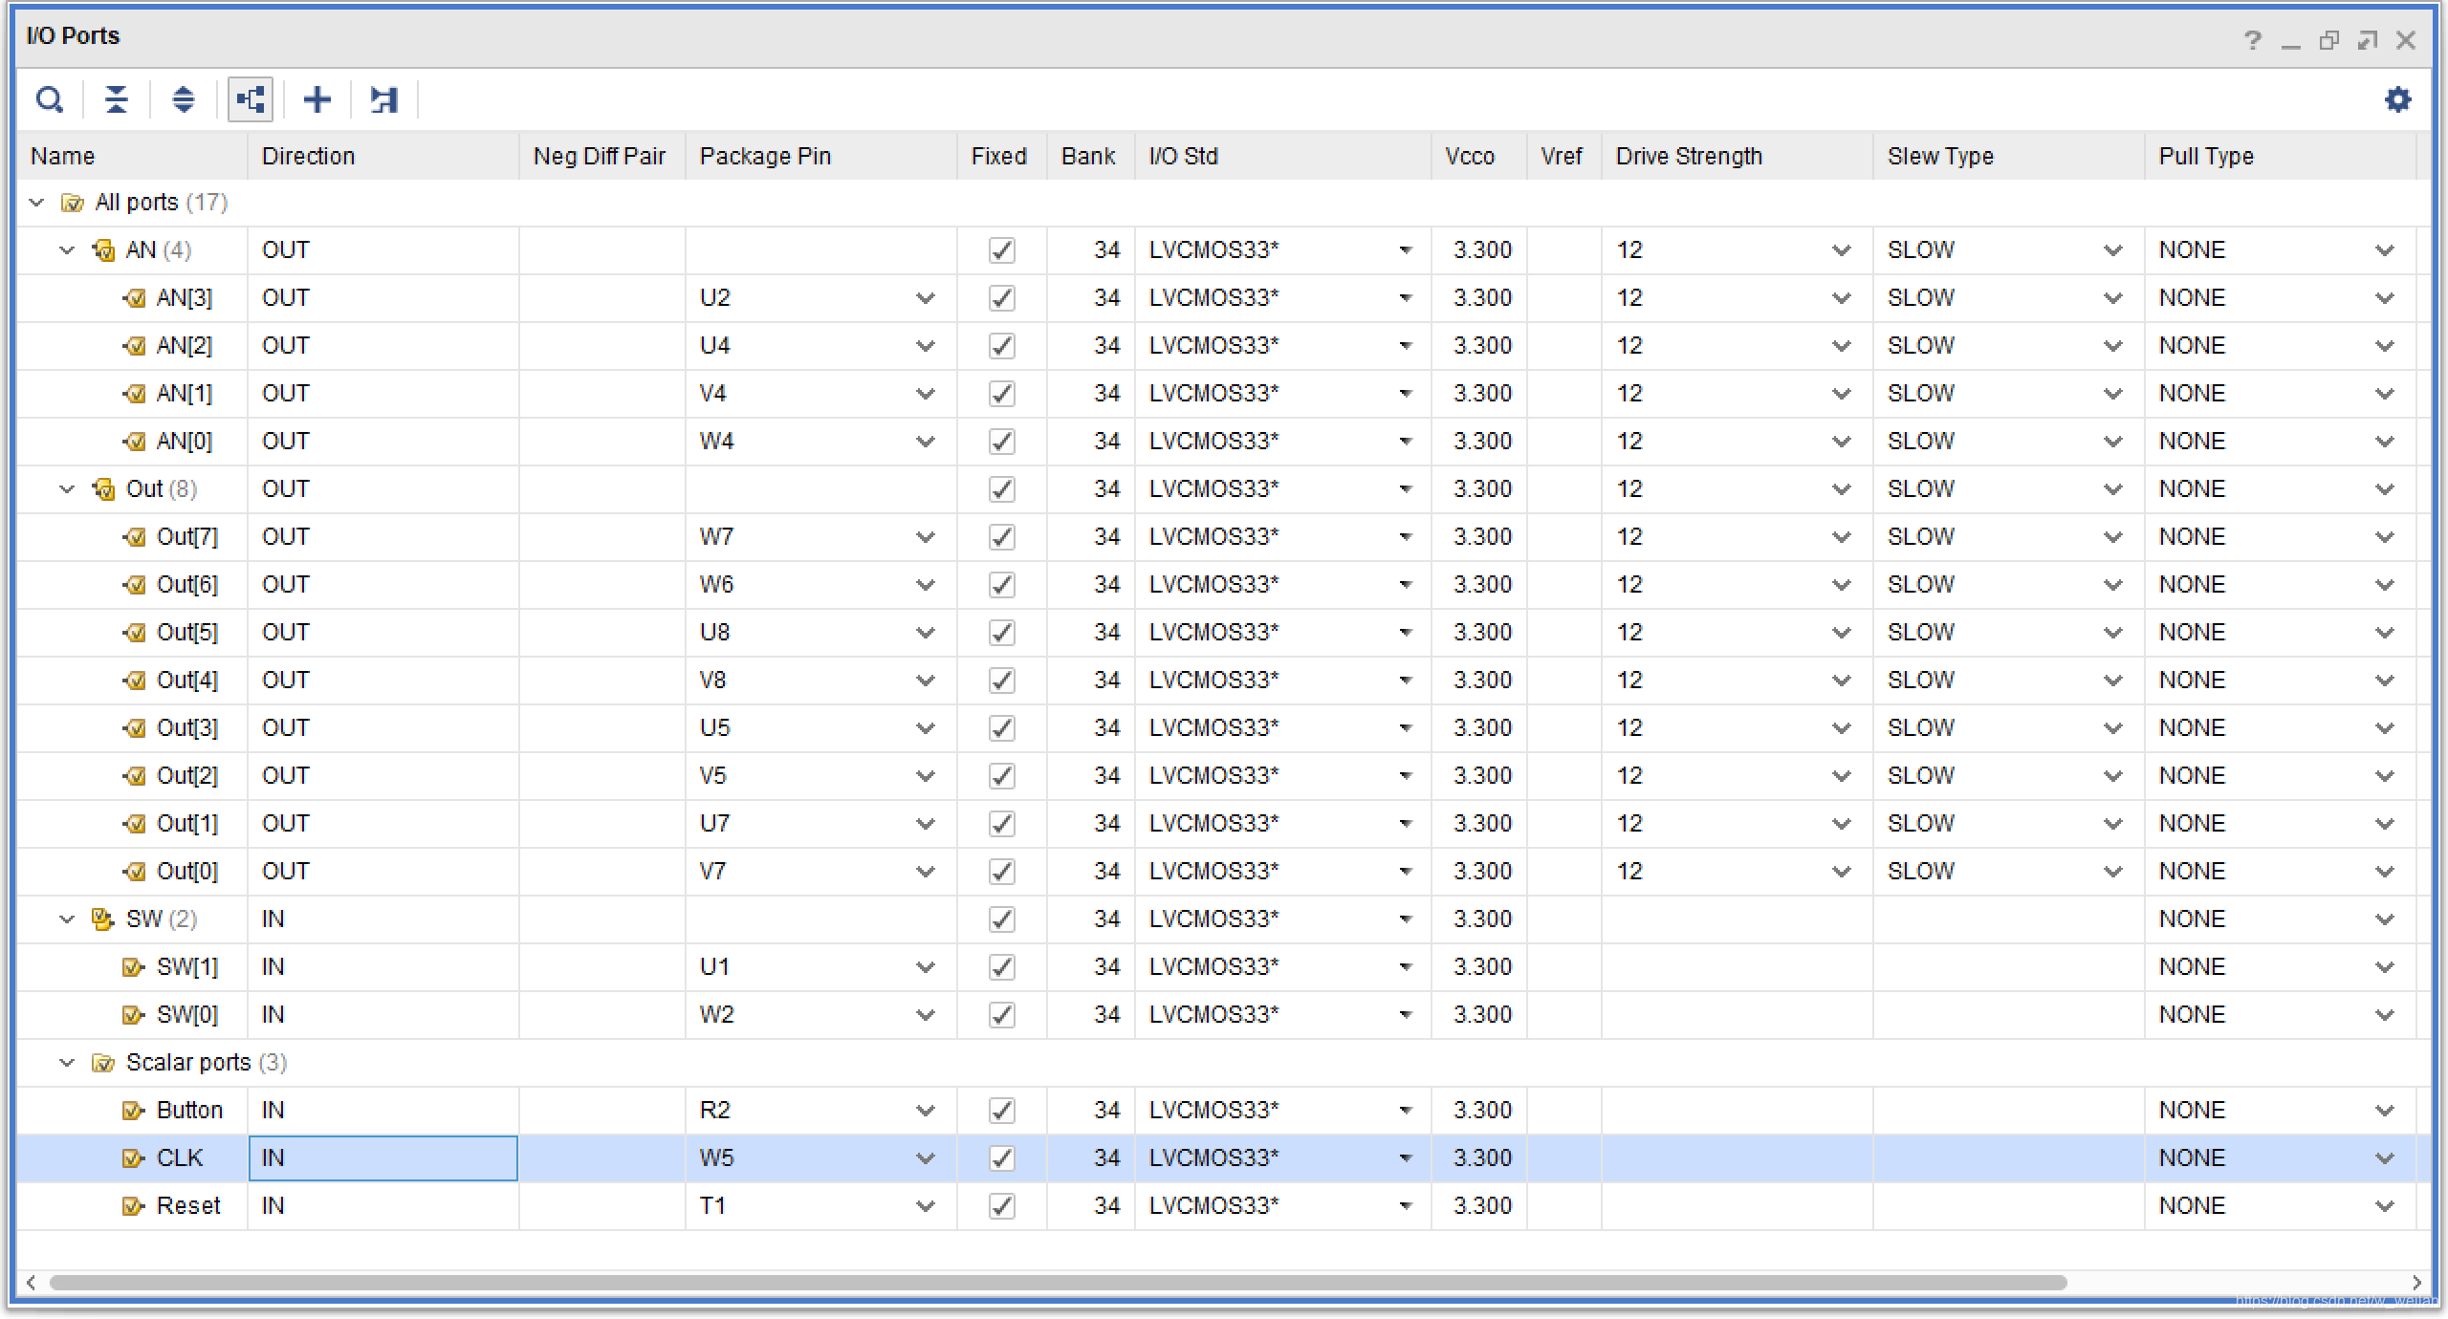Toggle the Fixed checkbox for the CLK row

[x=1001, y=1158]
